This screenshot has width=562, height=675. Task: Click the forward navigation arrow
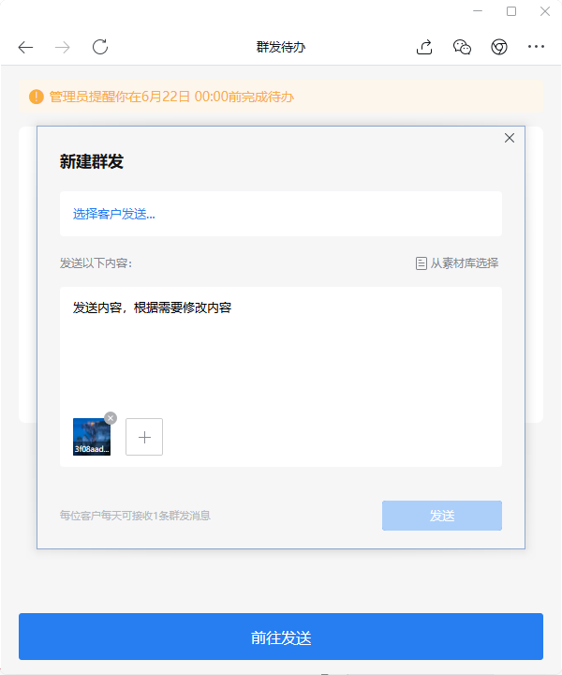tap(63, 48)
